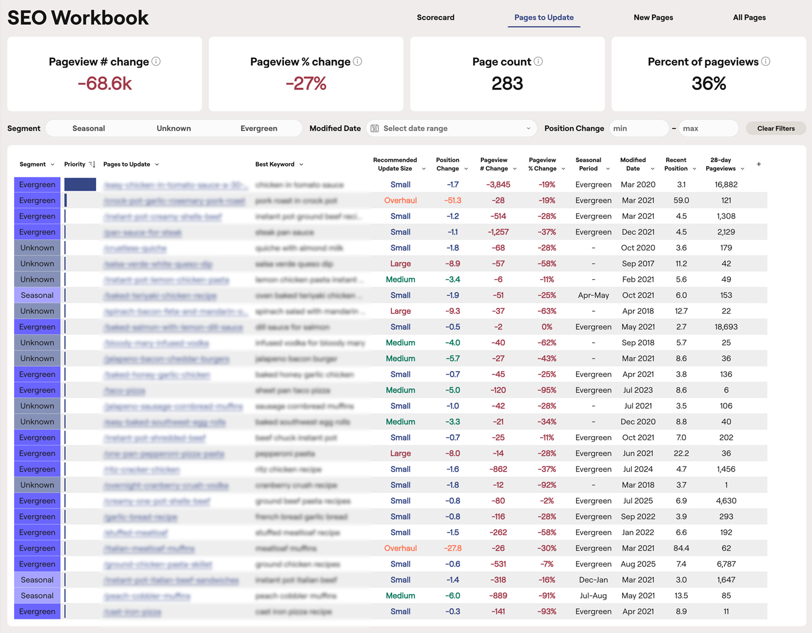The width and height of the screenshot is (812, 633).
Task: Click the 18,693 pageviews cell
Action: click(x=726, y=326)
